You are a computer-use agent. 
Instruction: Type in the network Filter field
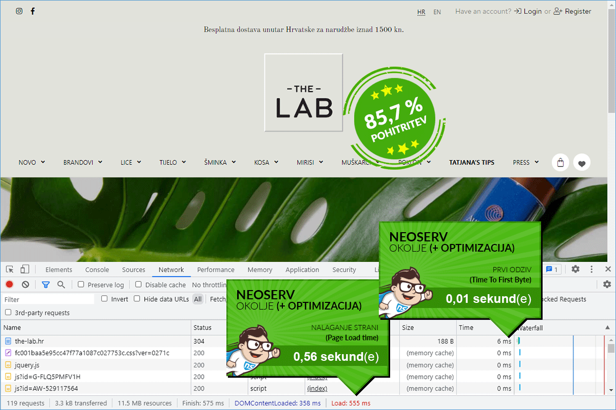[x=49, y=299]
